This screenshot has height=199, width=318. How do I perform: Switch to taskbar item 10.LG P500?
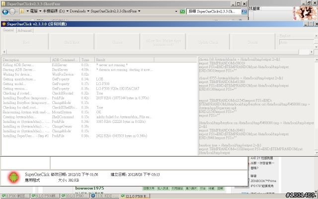point(75,196)
